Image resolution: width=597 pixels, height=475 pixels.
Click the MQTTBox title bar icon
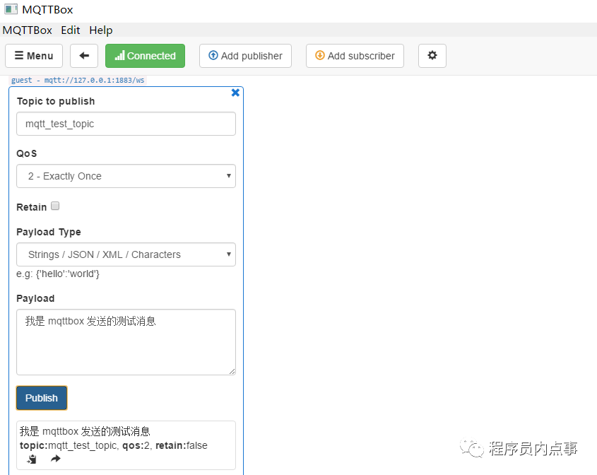11,8
